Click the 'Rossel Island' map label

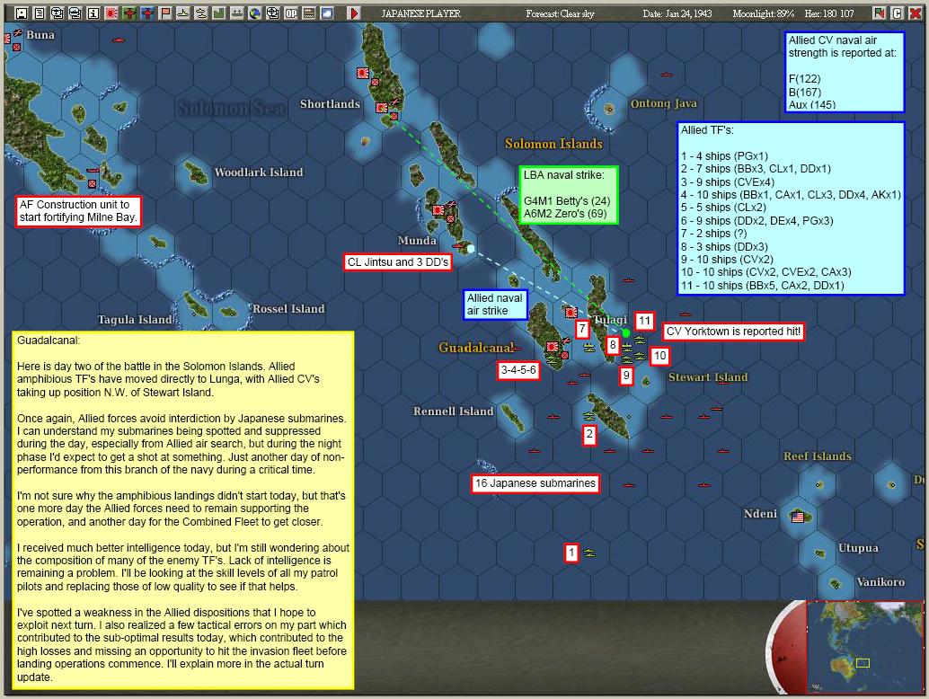288,309
